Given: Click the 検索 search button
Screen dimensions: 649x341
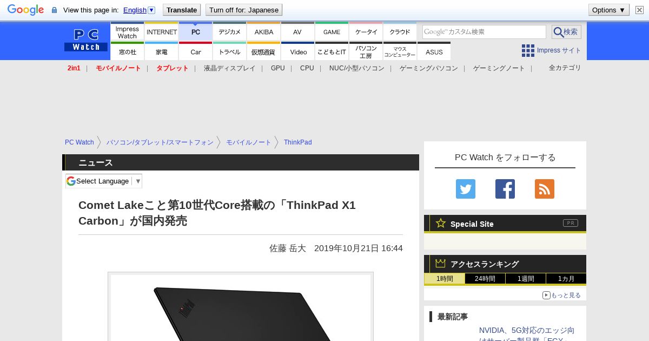Looking at the screenshot, I should (x=566, y=32).
